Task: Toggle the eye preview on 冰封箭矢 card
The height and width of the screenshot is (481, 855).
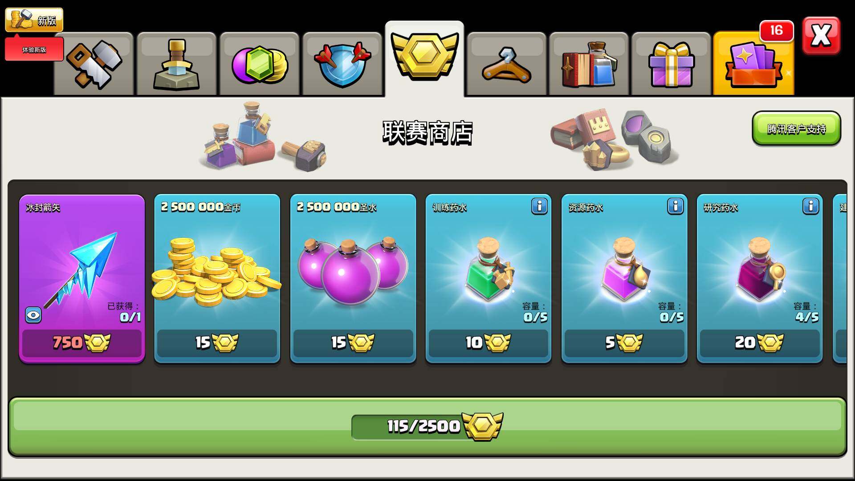Action: (33, 315)
